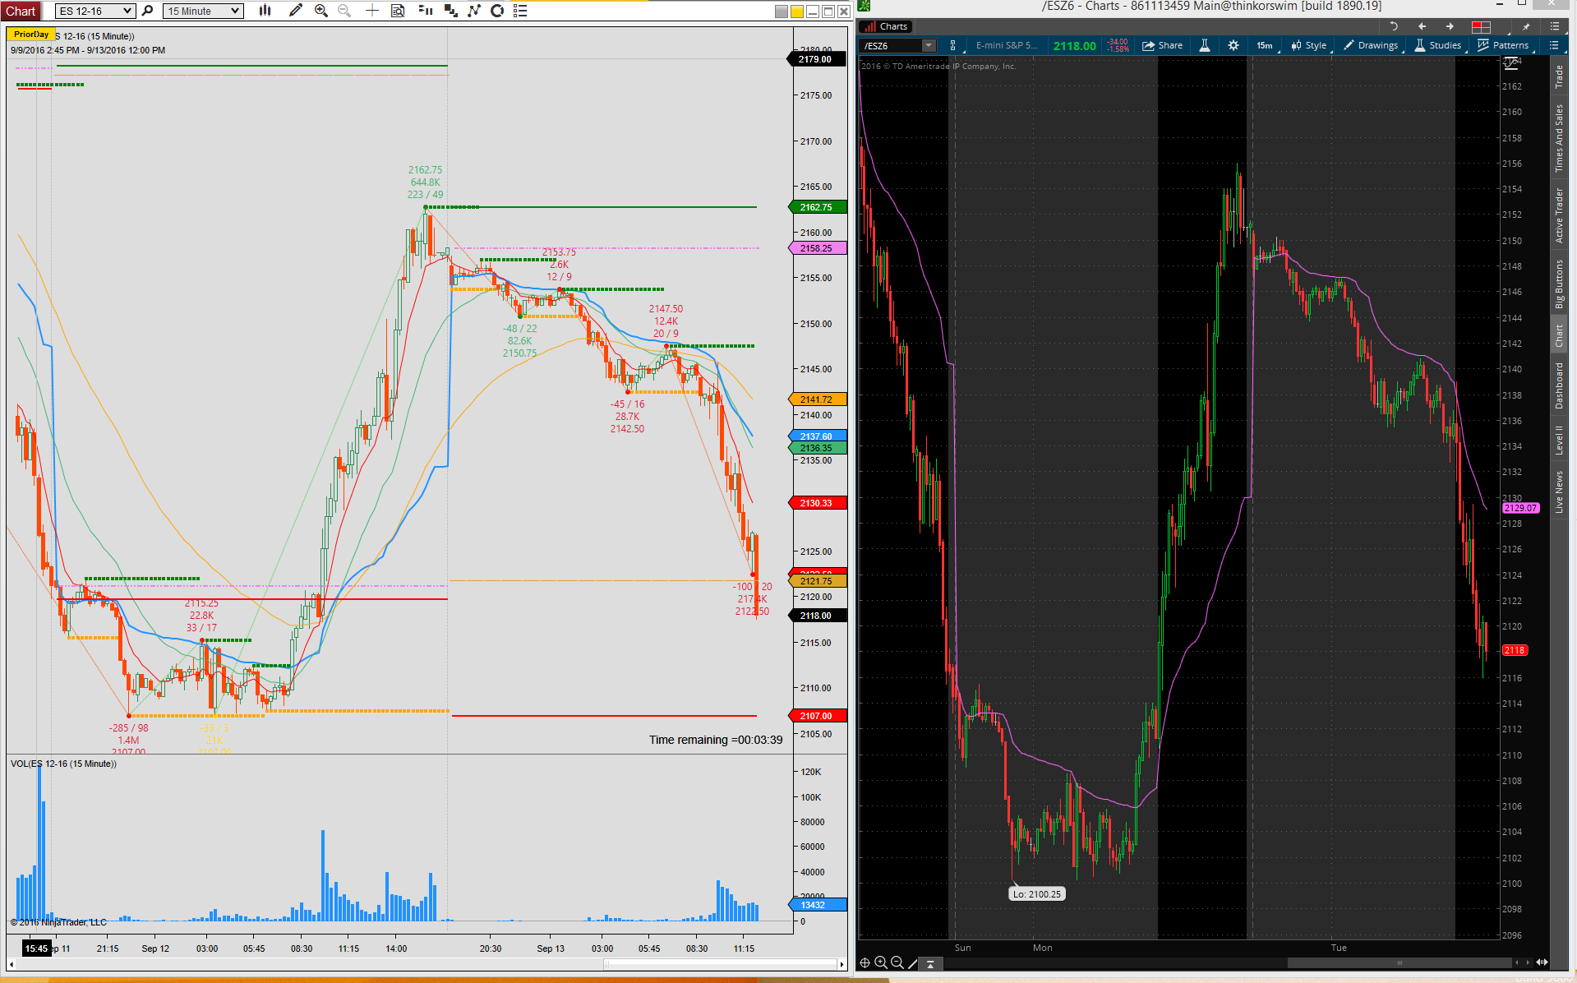
Task: Click the back arrow in thinkorswim header
Action: pyautogui.click(x=1422, y=26)
